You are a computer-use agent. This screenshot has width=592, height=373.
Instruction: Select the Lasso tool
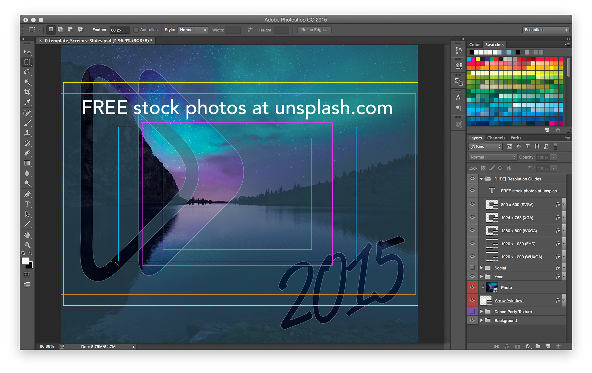tap(27, 72)
